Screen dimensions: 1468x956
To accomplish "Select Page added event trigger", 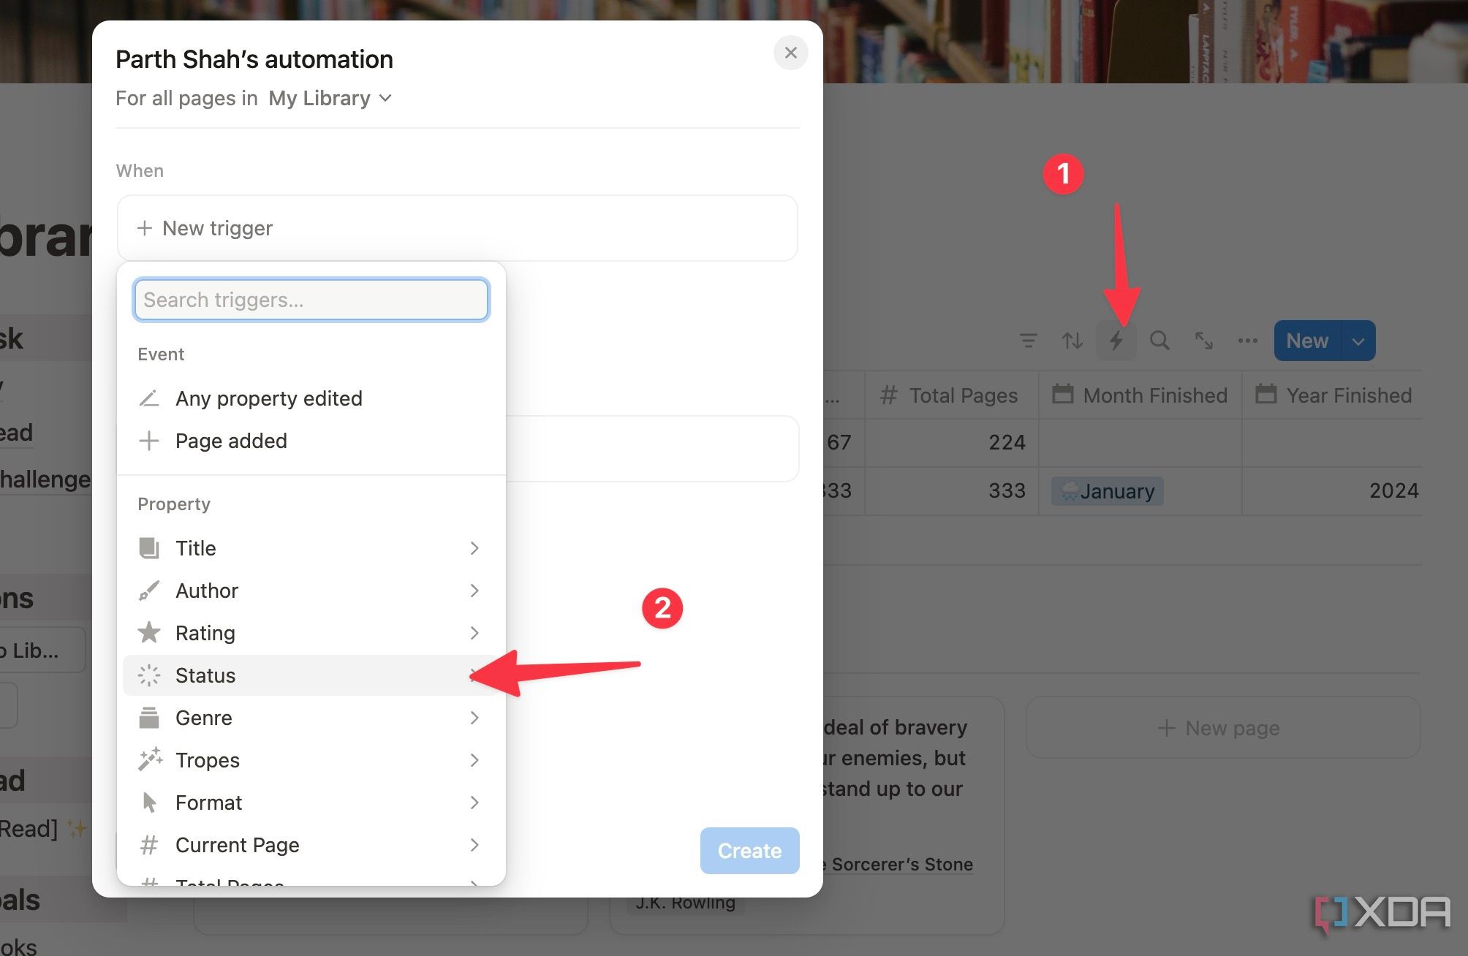I will (x=231, y=439).
